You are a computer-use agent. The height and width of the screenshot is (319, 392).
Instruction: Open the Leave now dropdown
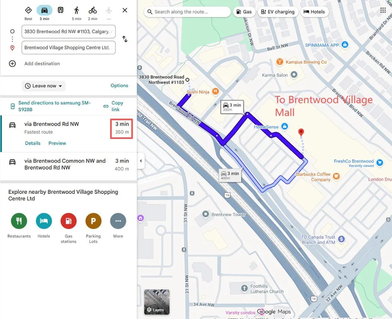(x=44, y=86)
